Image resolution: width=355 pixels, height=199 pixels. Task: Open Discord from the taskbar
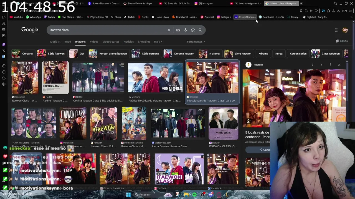click(x=211, y=195)
